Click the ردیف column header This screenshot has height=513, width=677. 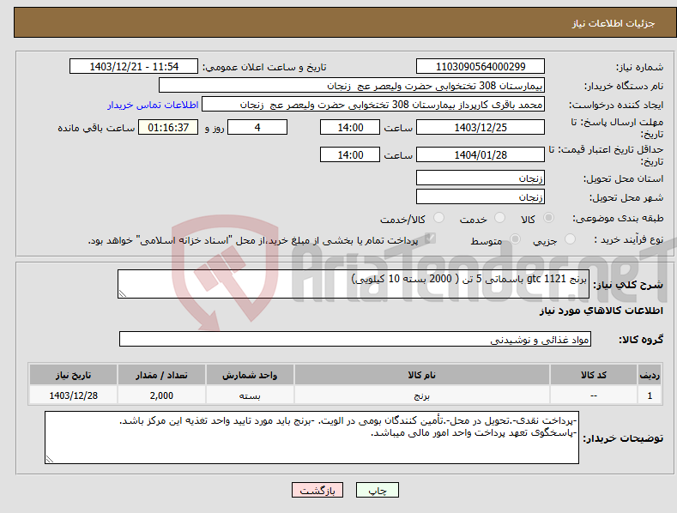(650, 375)
